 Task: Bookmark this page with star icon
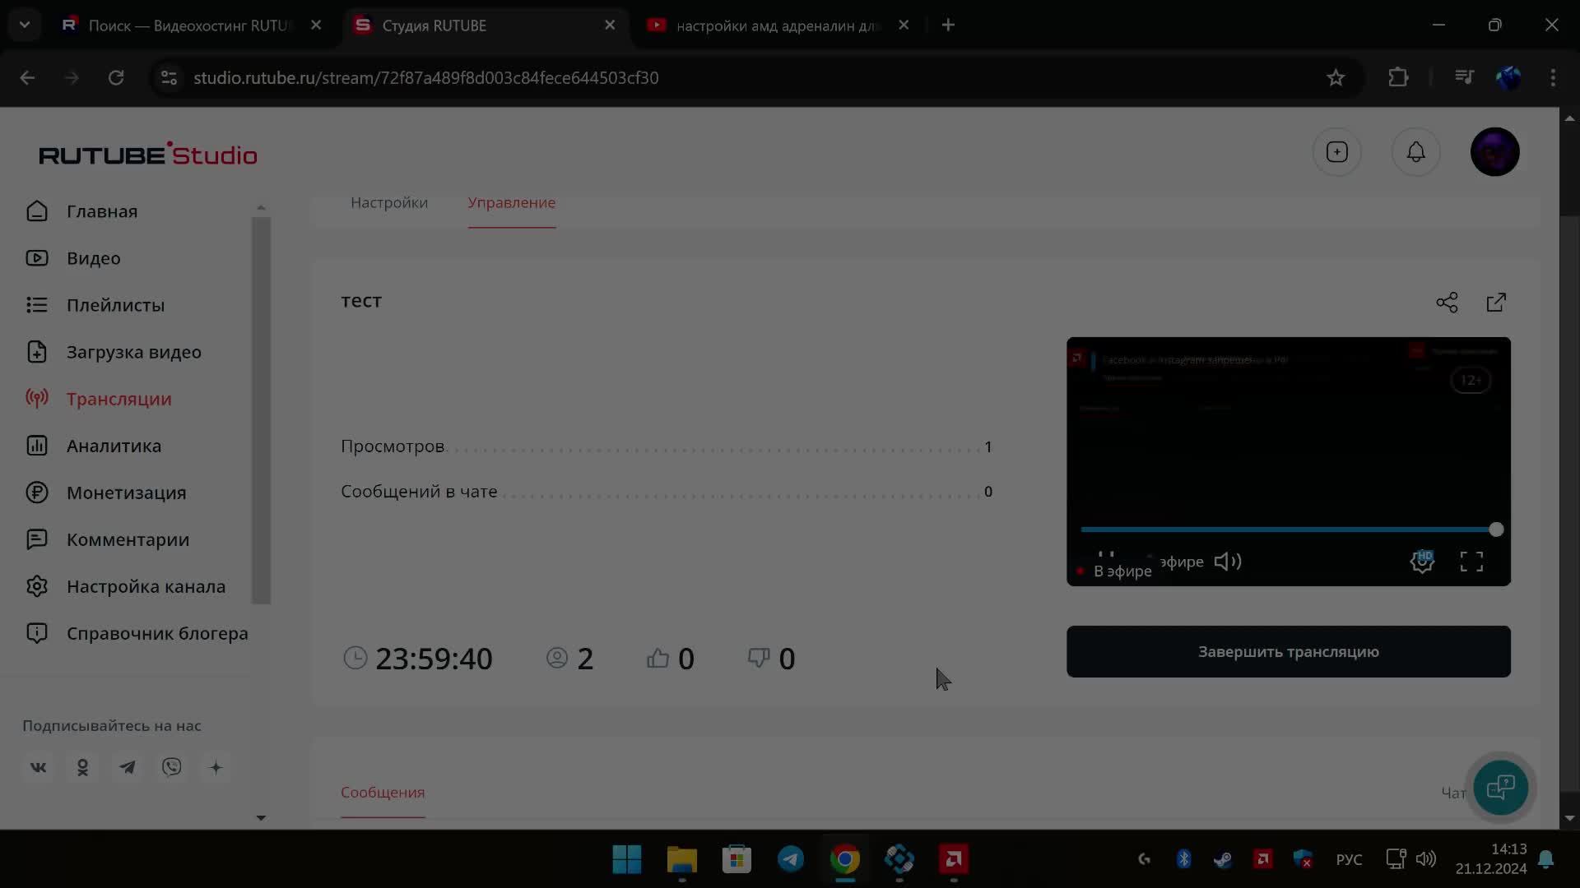tap(1335, 77)
